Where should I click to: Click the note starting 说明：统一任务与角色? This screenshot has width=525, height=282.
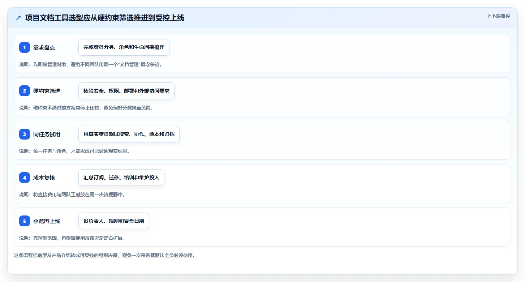point(74,151)
